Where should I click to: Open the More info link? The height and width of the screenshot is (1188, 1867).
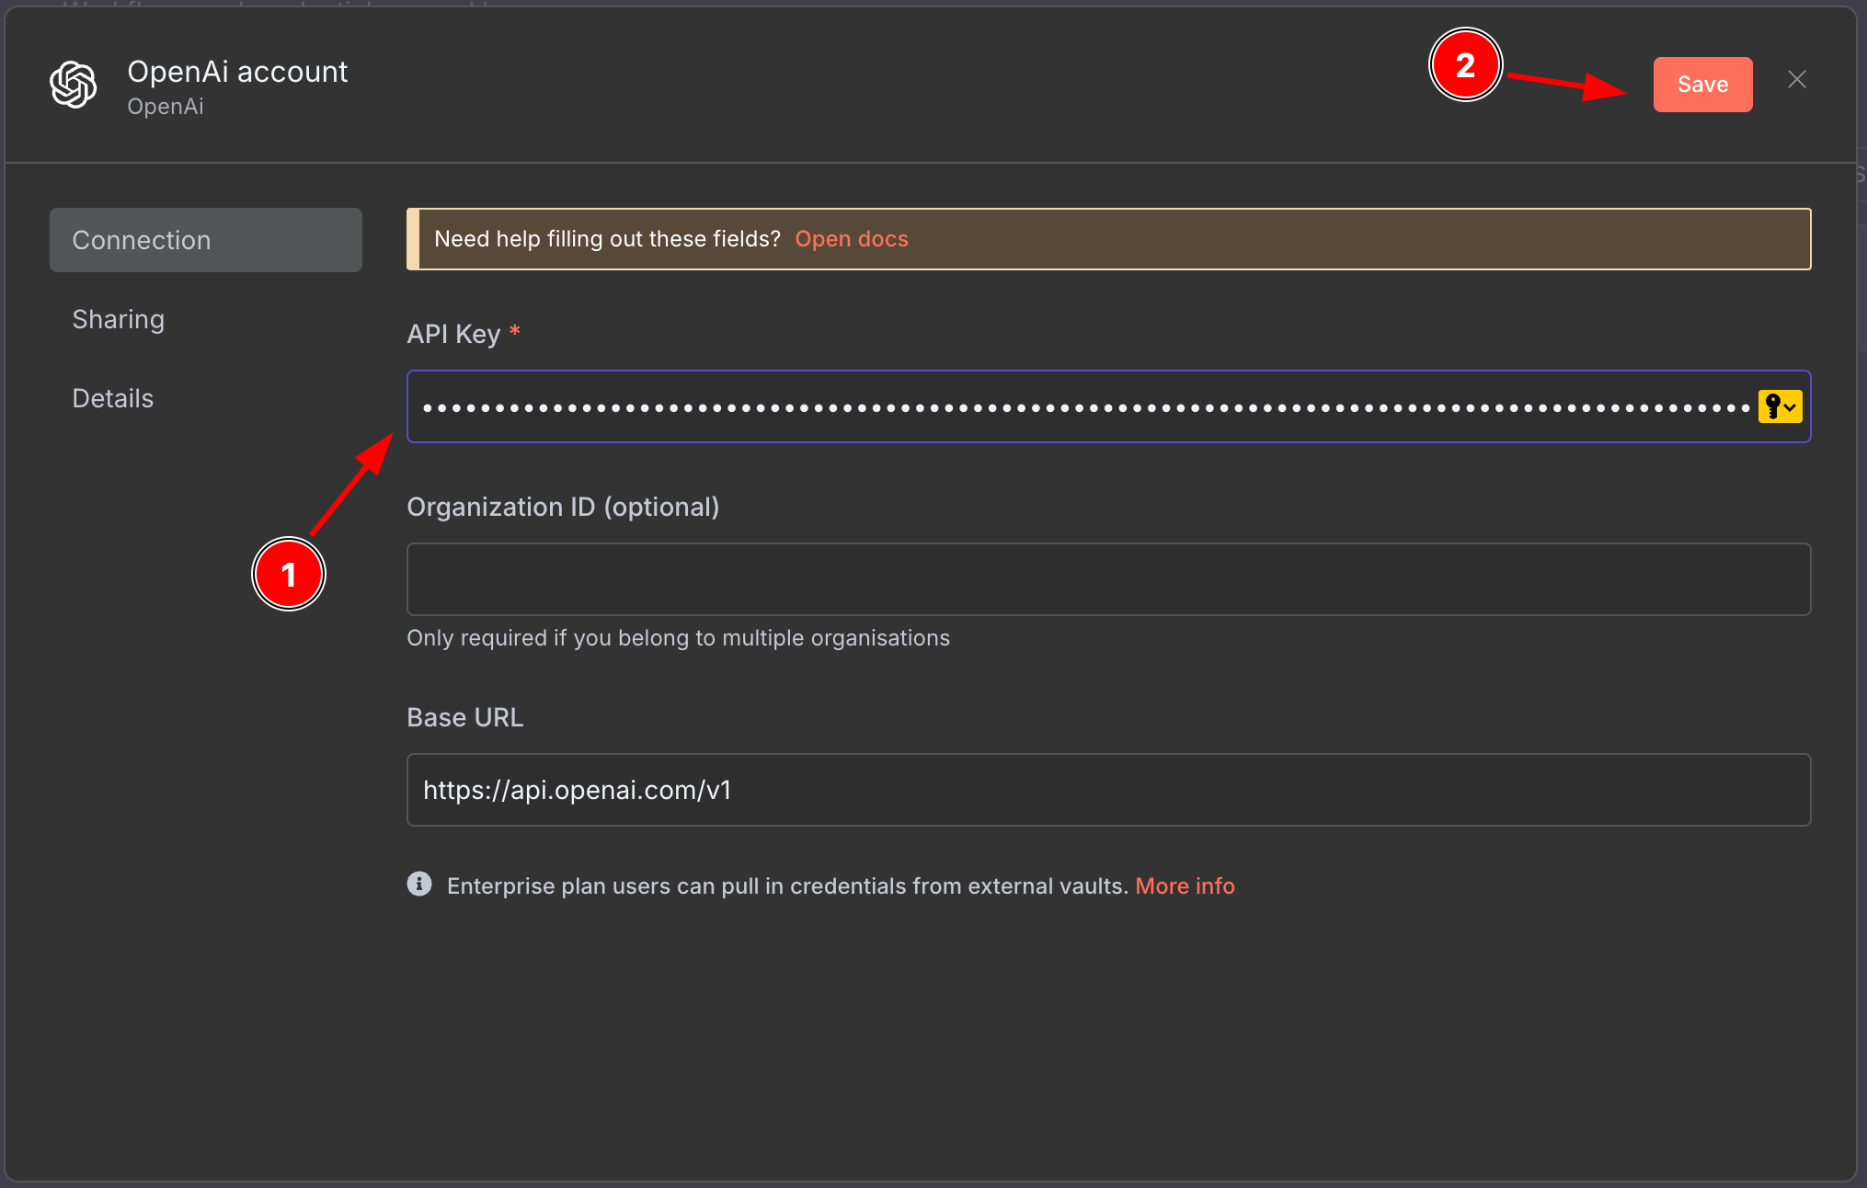click(x=1185, y=885)
